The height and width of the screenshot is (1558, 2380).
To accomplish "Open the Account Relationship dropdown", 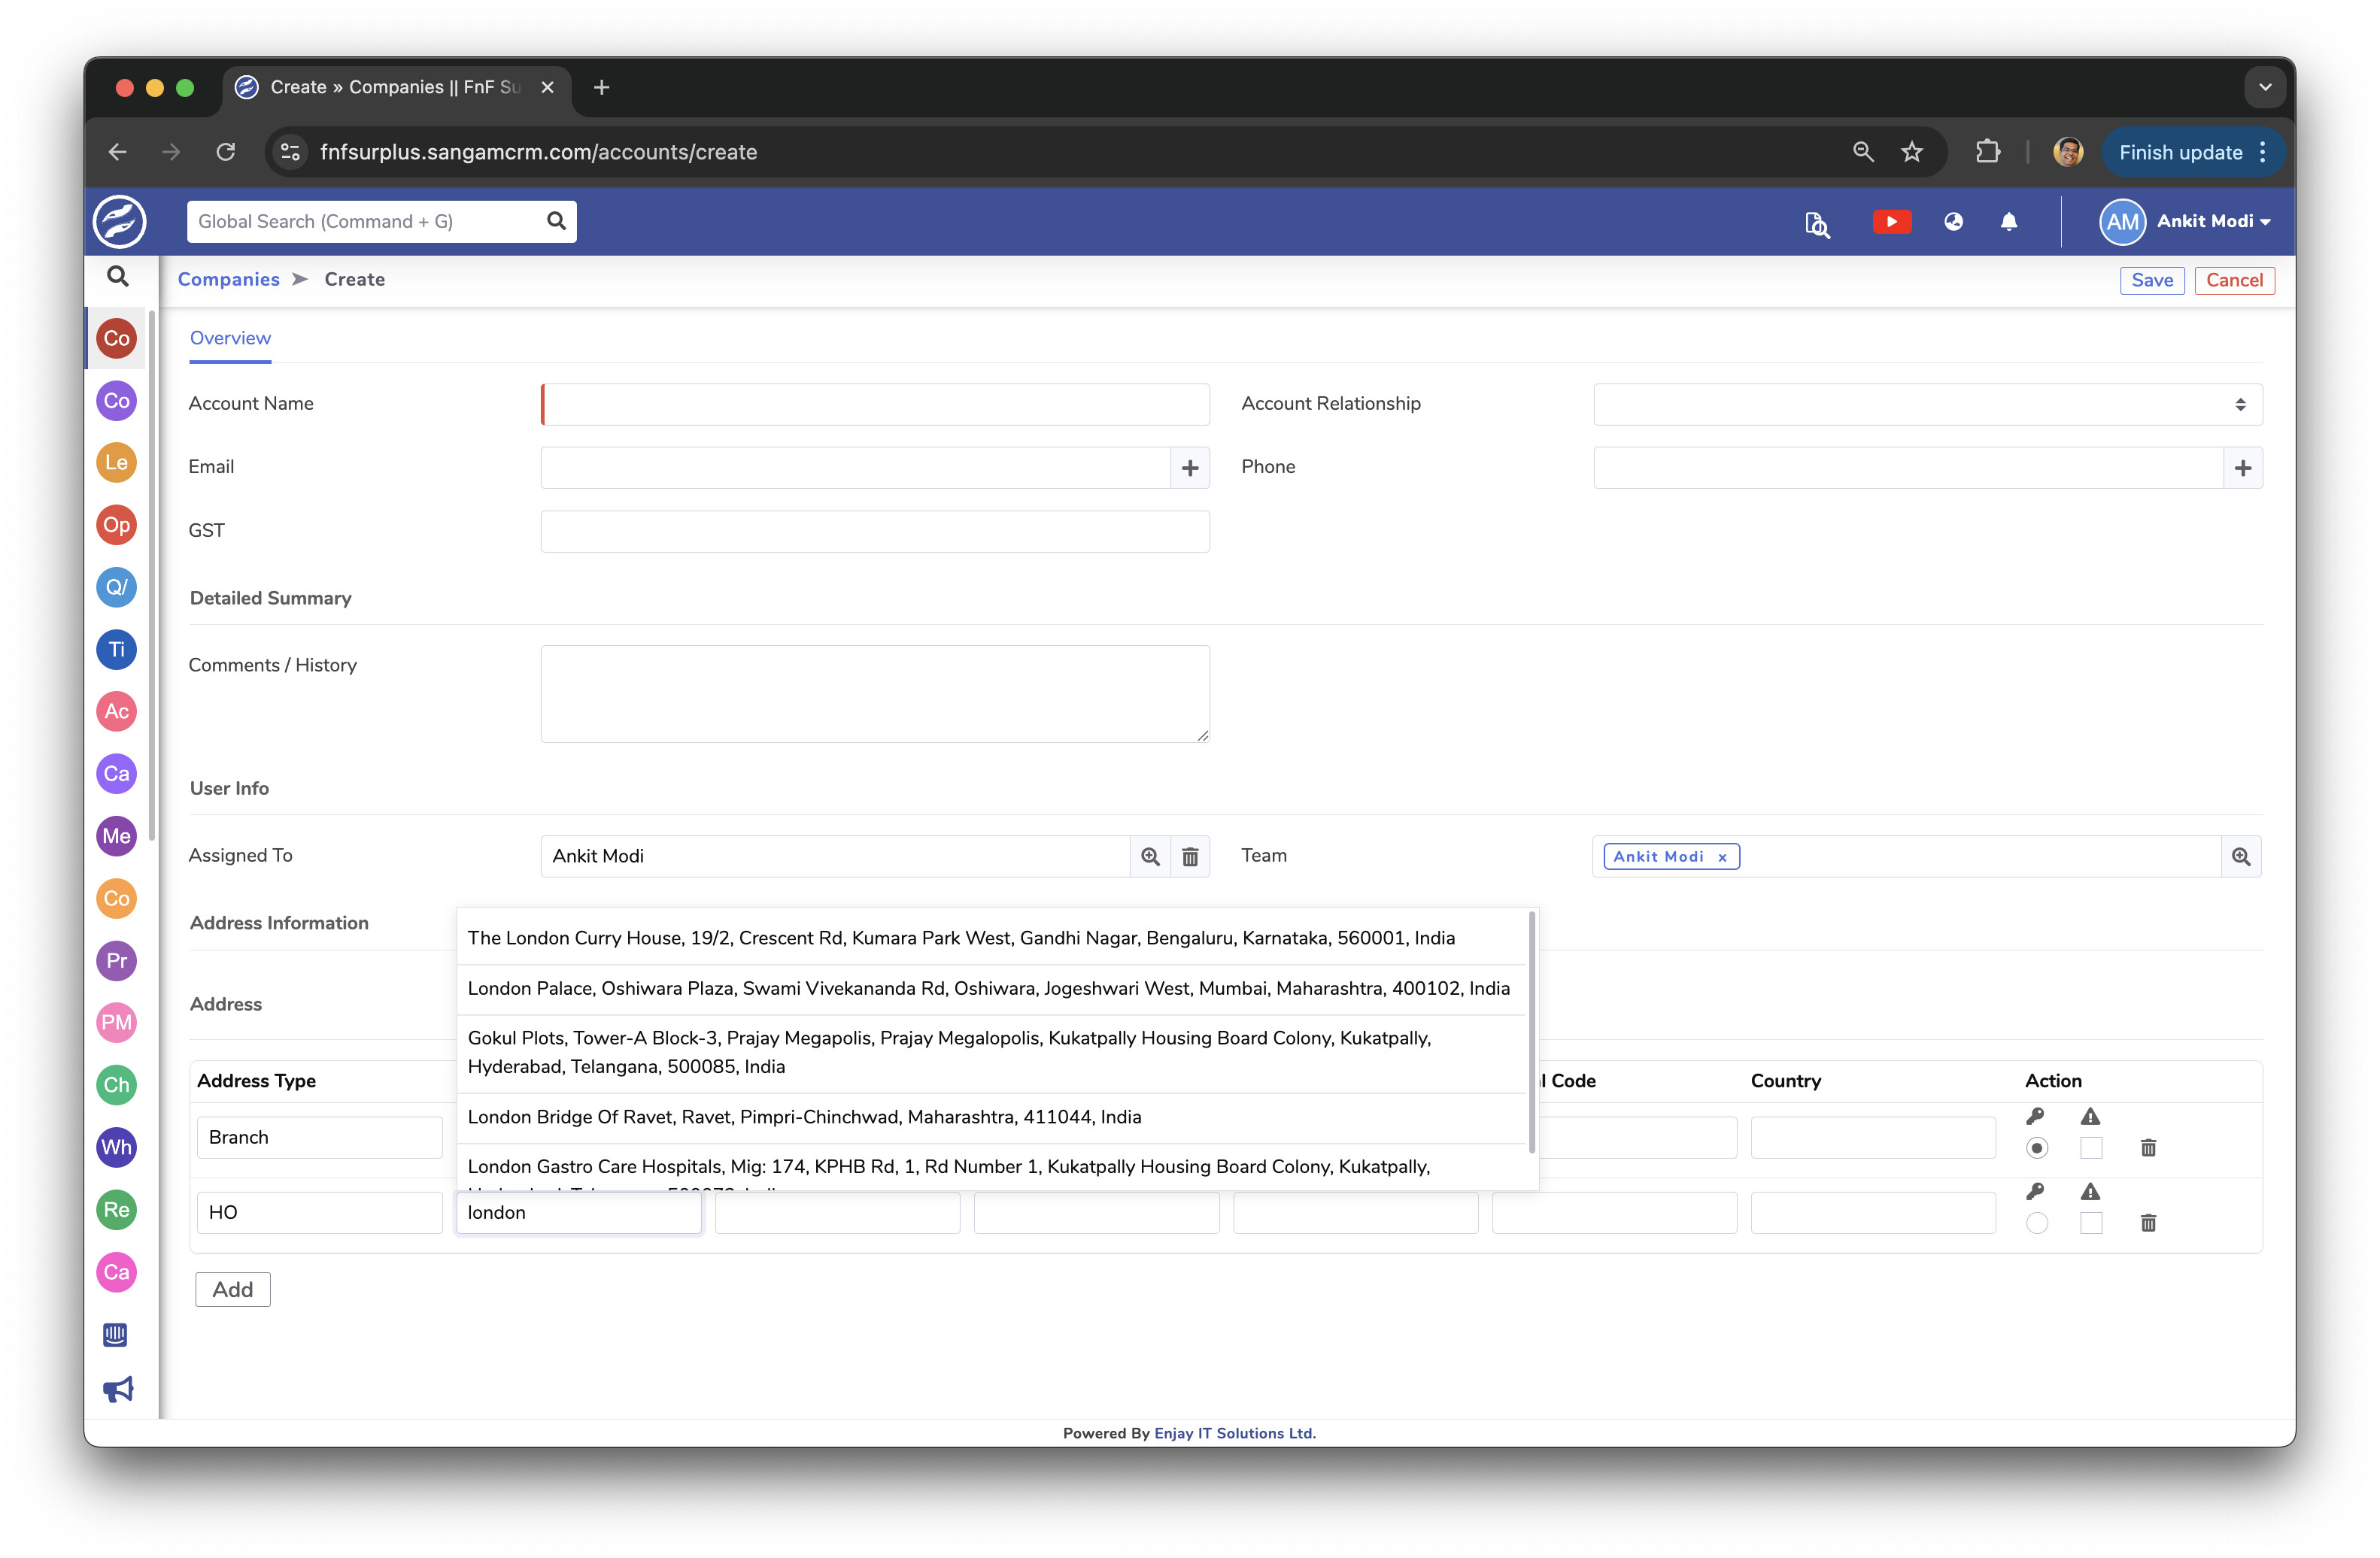I will pyautogui.click(x=1927, y=405).
